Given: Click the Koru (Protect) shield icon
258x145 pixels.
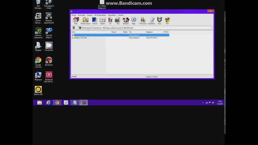Looking at the screenshot, I should pos(159,21).
